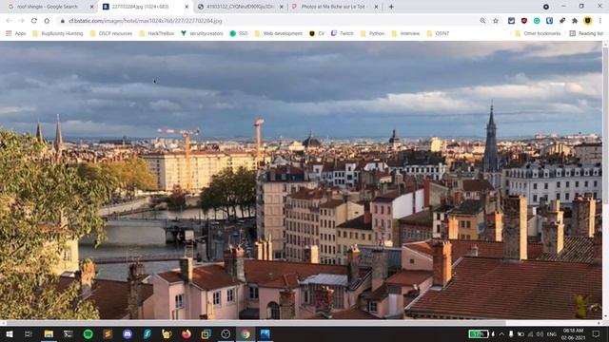Open Windows notification center

(x=597, y=333)
